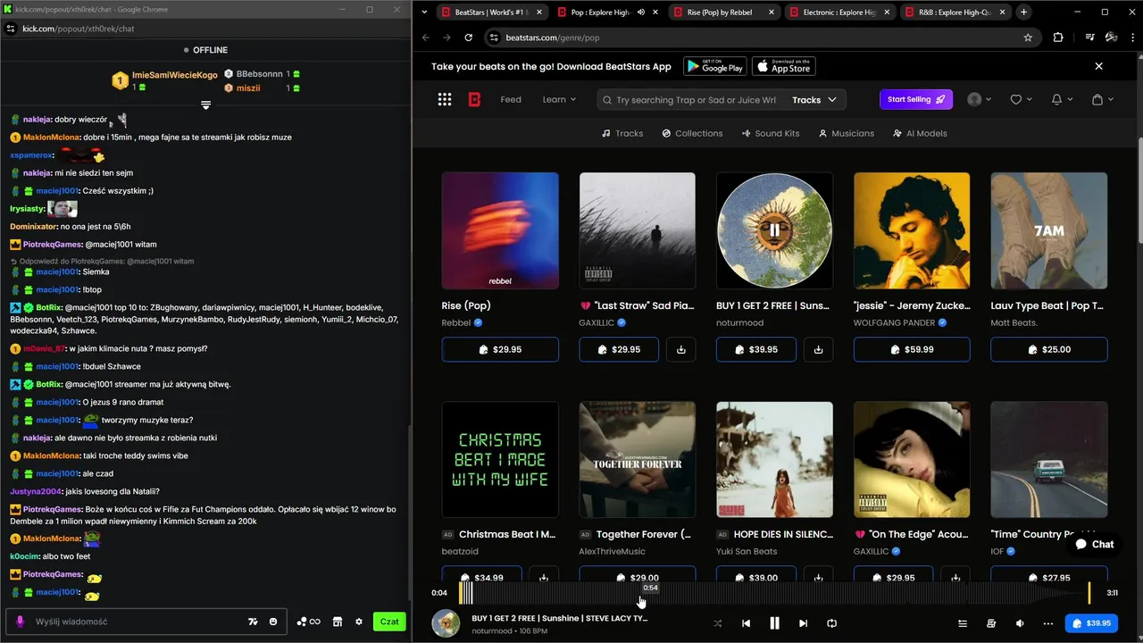
Task: Open the BeatStars apps grid menu
Action: click(x=445, y=100)
